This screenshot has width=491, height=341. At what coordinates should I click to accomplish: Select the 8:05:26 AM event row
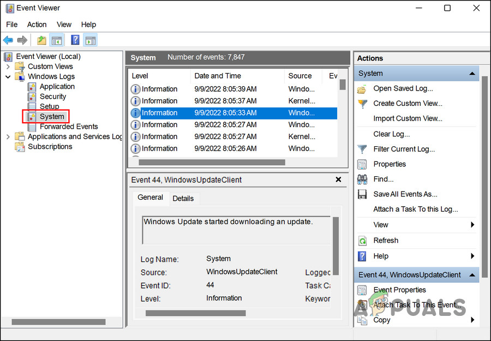click(x=233, y=149)
